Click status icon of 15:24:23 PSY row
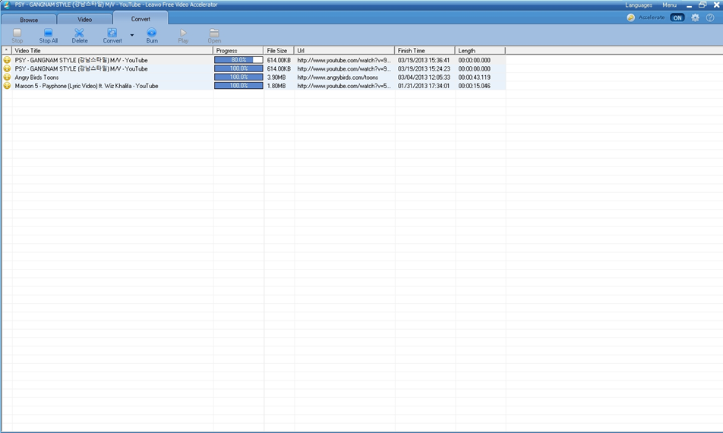This screenshot has height=433, width=723. (x=7, y=68)
